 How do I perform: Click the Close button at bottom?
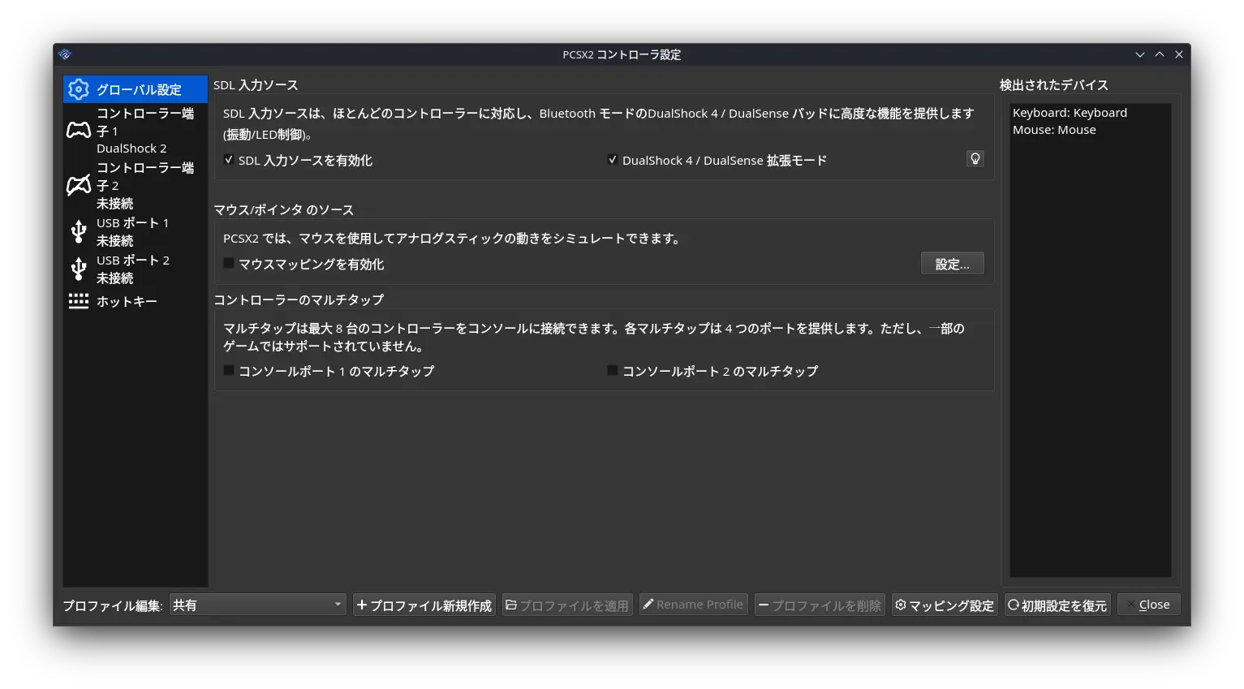click(1148, 605)
